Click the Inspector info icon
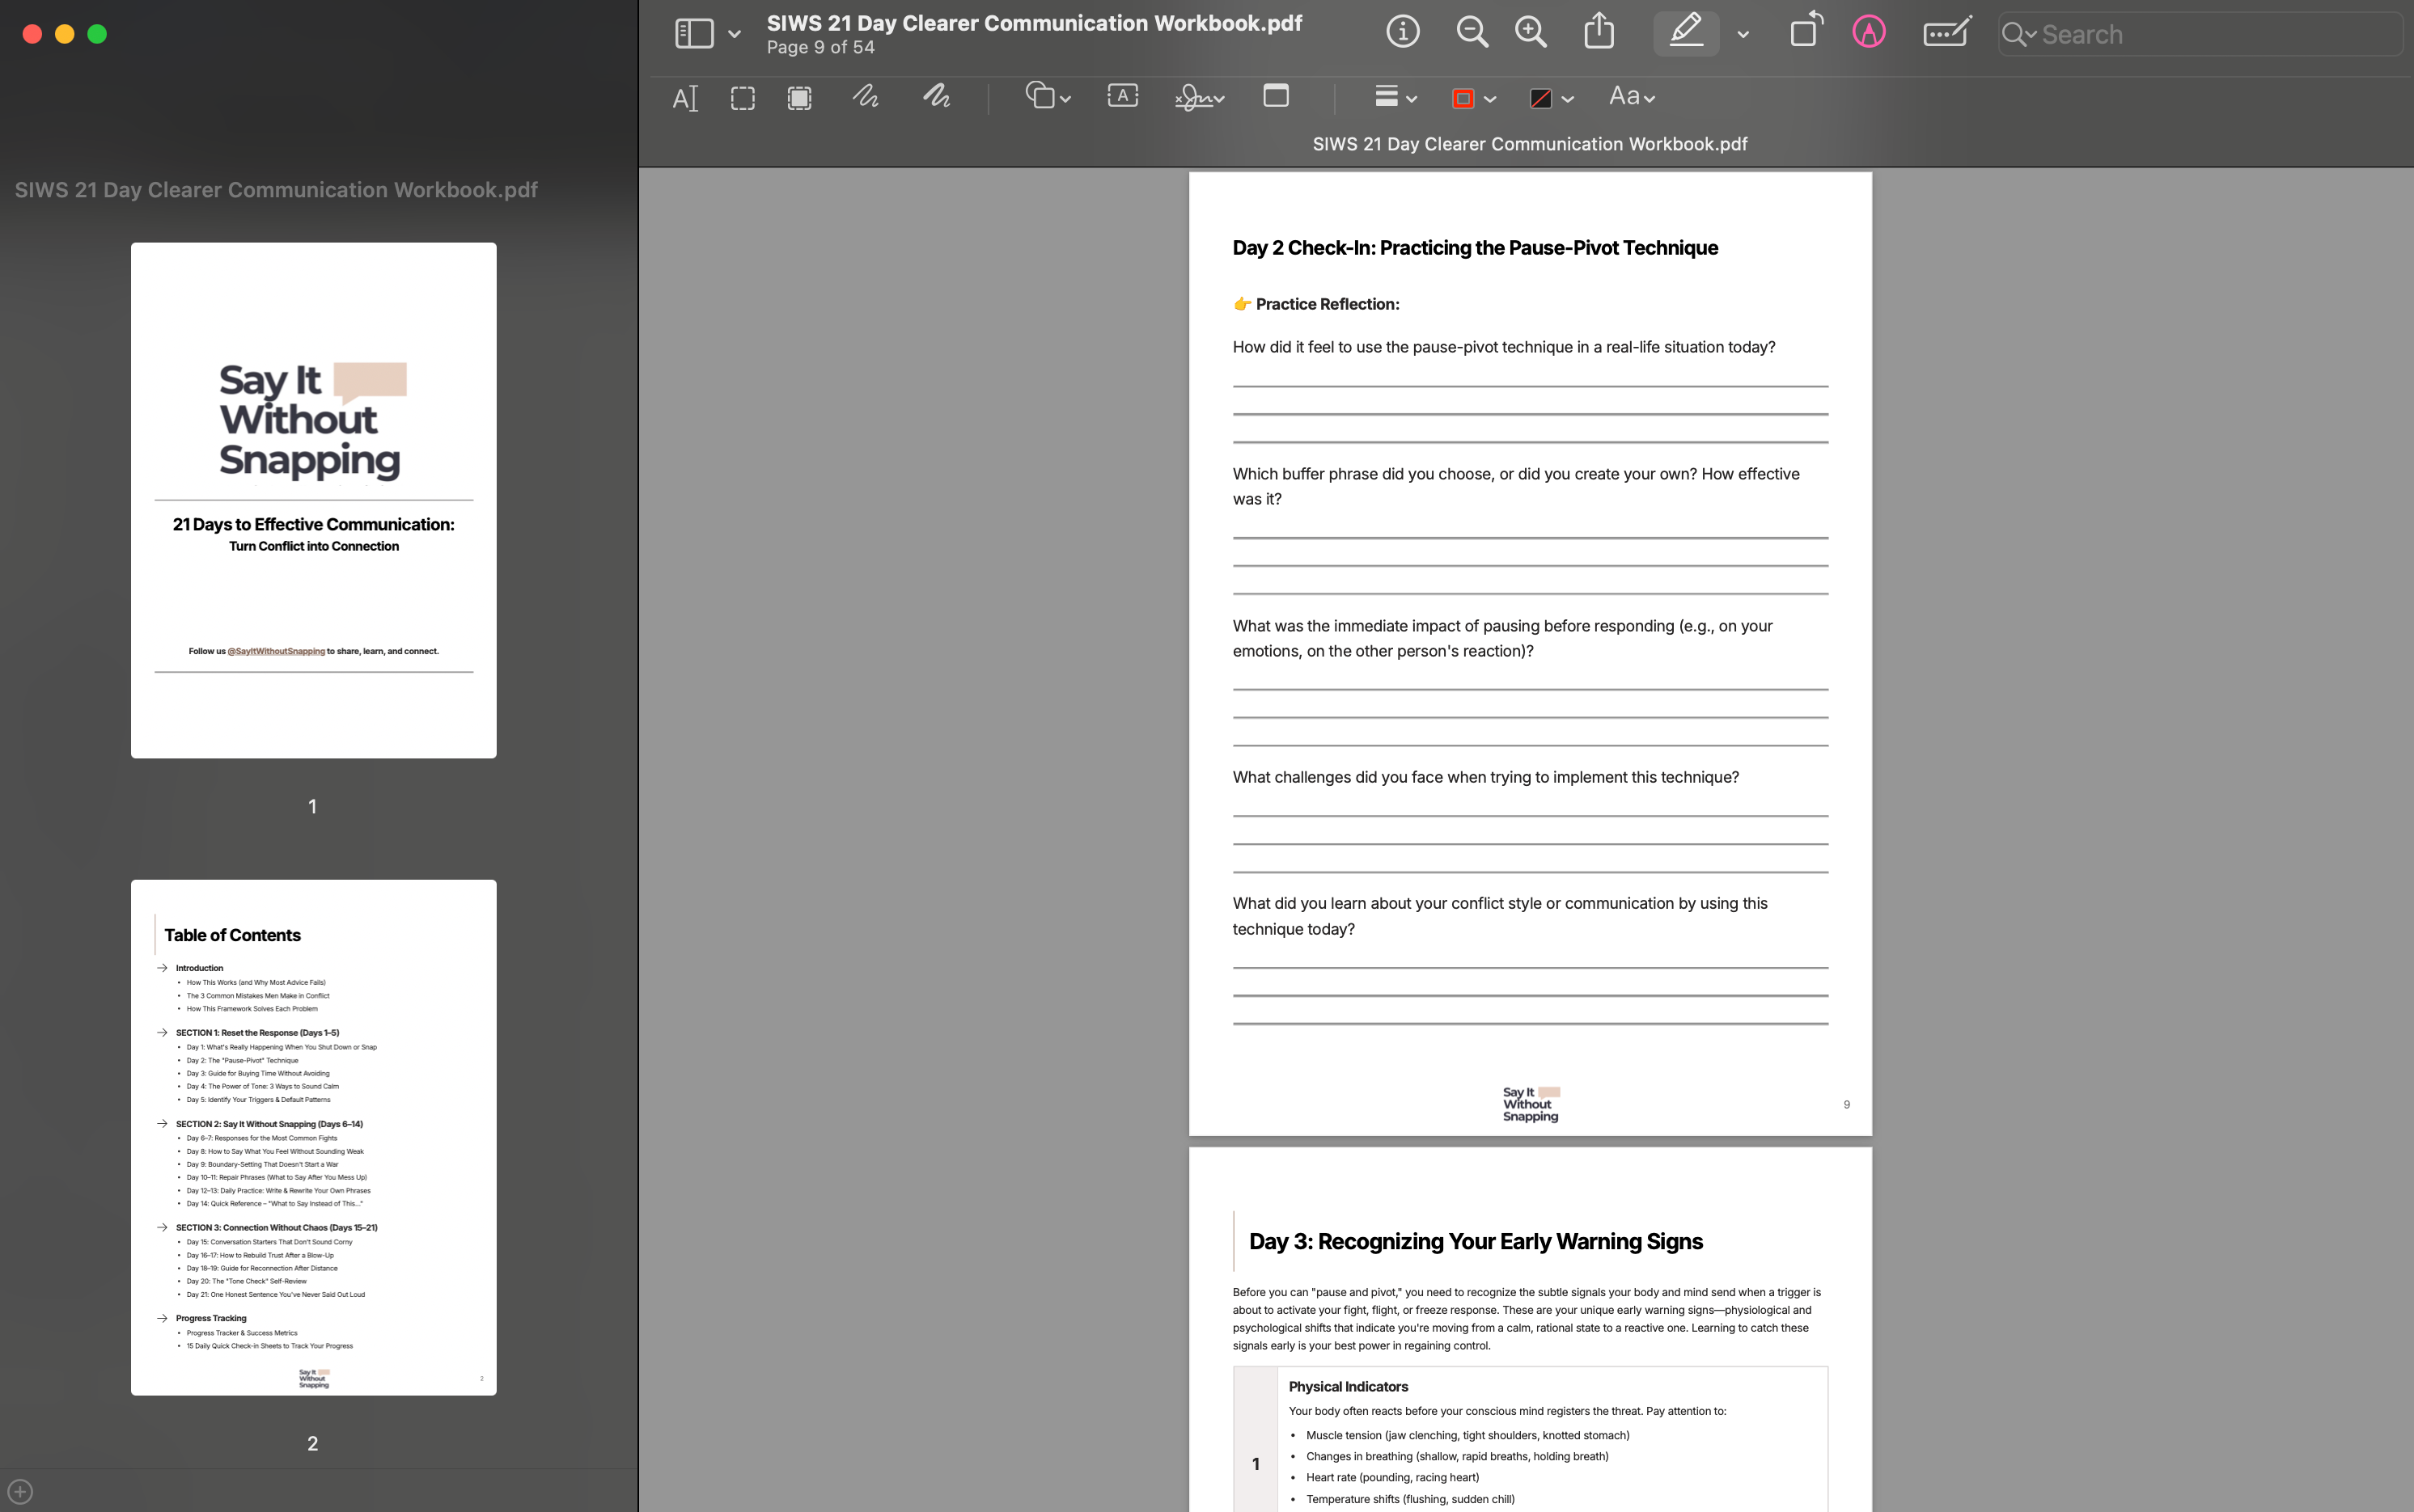Screen dimensions: 2414x1512 coord(1403,33)
